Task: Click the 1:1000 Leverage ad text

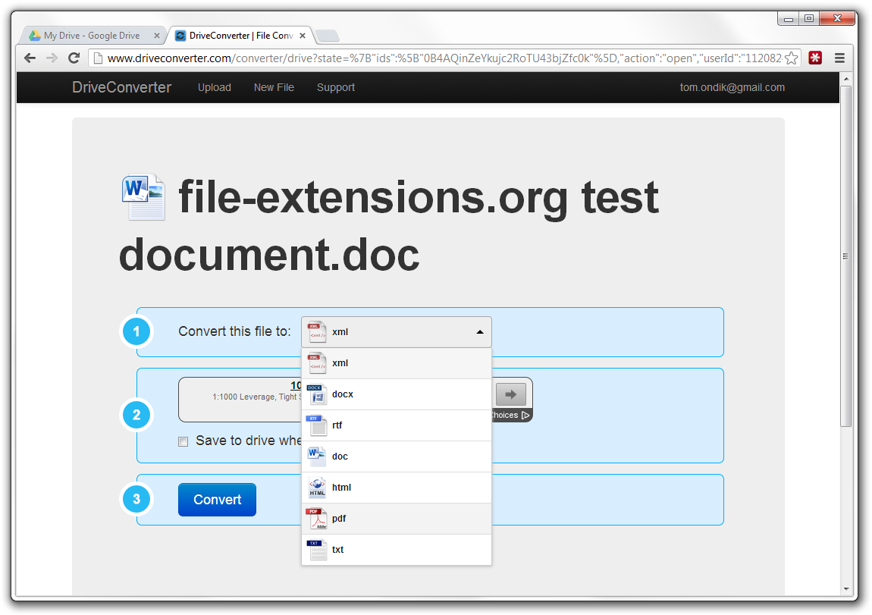Action: 256,397
